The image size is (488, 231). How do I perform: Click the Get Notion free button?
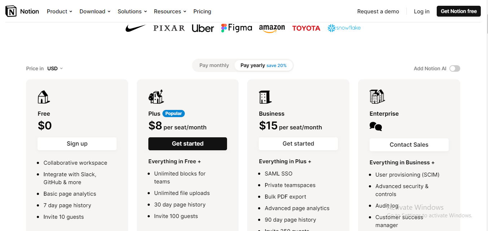tap(458, 11)
